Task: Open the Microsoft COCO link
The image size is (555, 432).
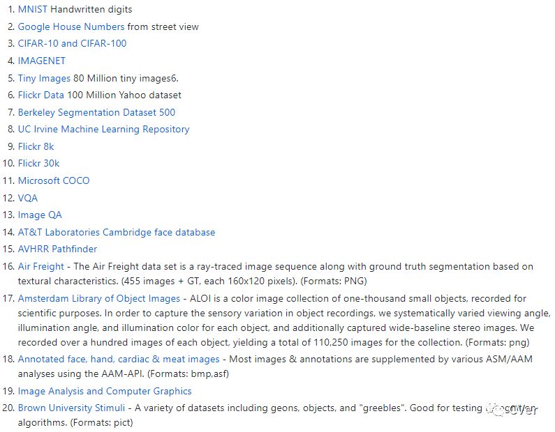Action: [x=54, y=180]
